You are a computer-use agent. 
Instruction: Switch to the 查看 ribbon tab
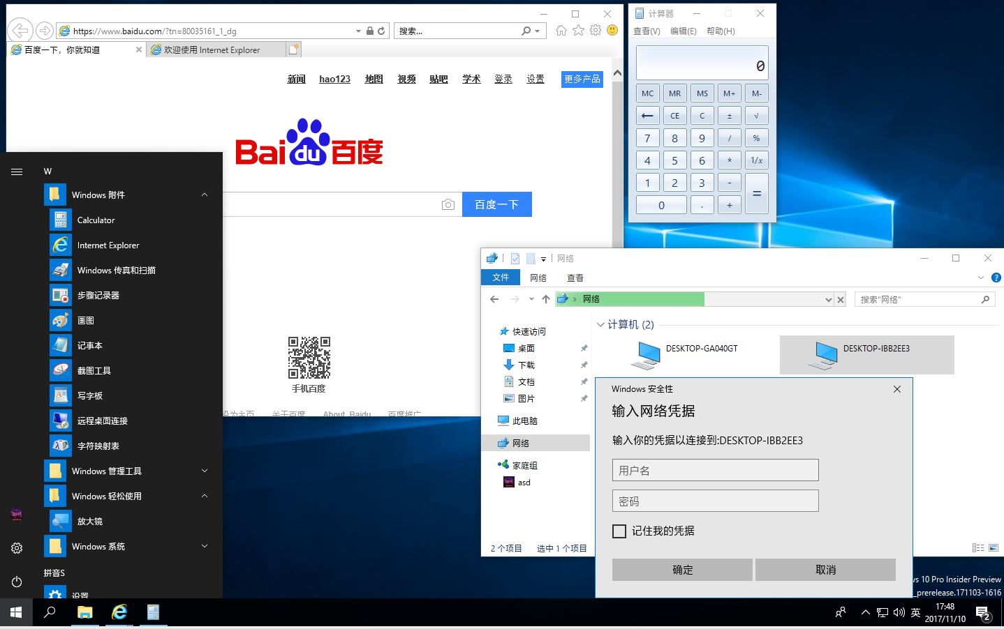(x=575, y=278)
